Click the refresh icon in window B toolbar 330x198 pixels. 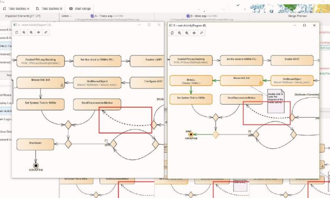point(172,33)
